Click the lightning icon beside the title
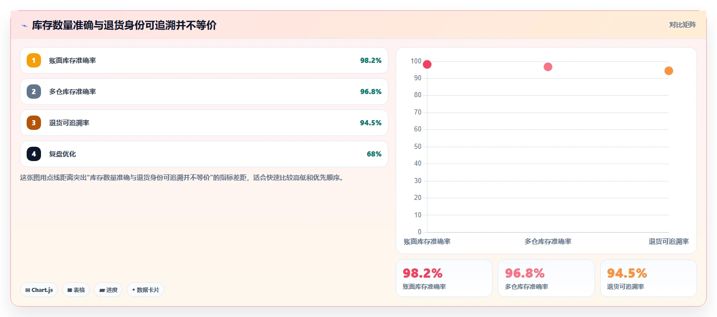The height and width of the screenshot is (317, 717). (24, 25)
